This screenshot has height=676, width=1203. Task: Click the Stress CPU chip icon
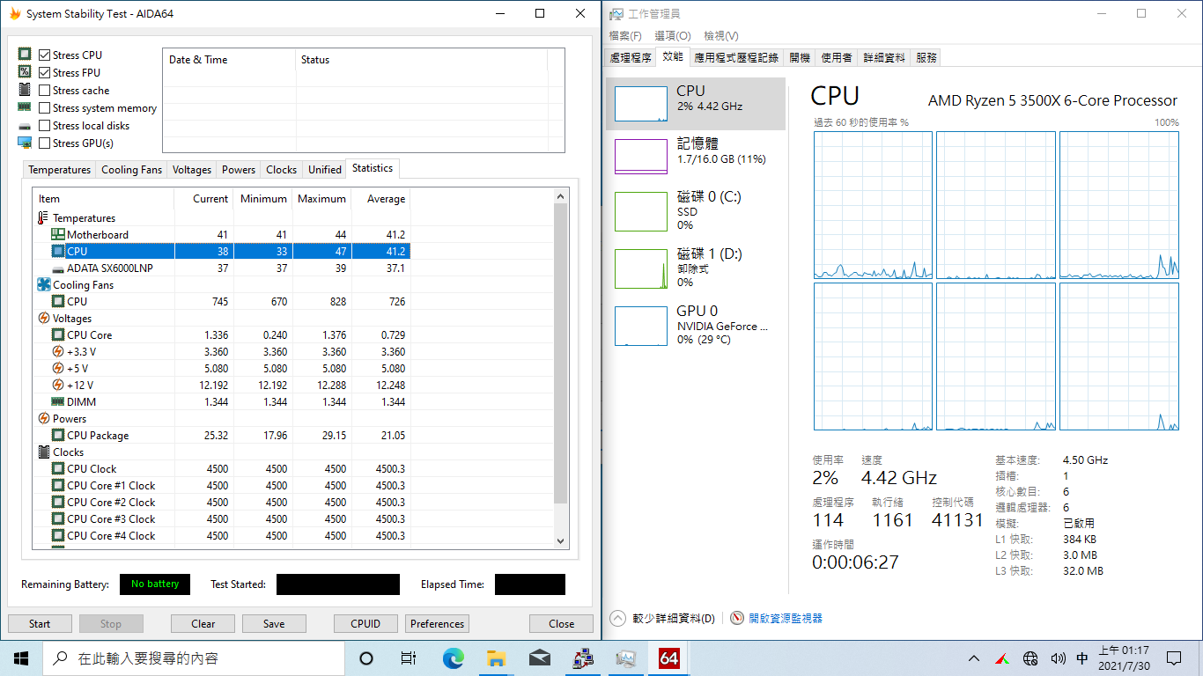[x=25, y=55]
